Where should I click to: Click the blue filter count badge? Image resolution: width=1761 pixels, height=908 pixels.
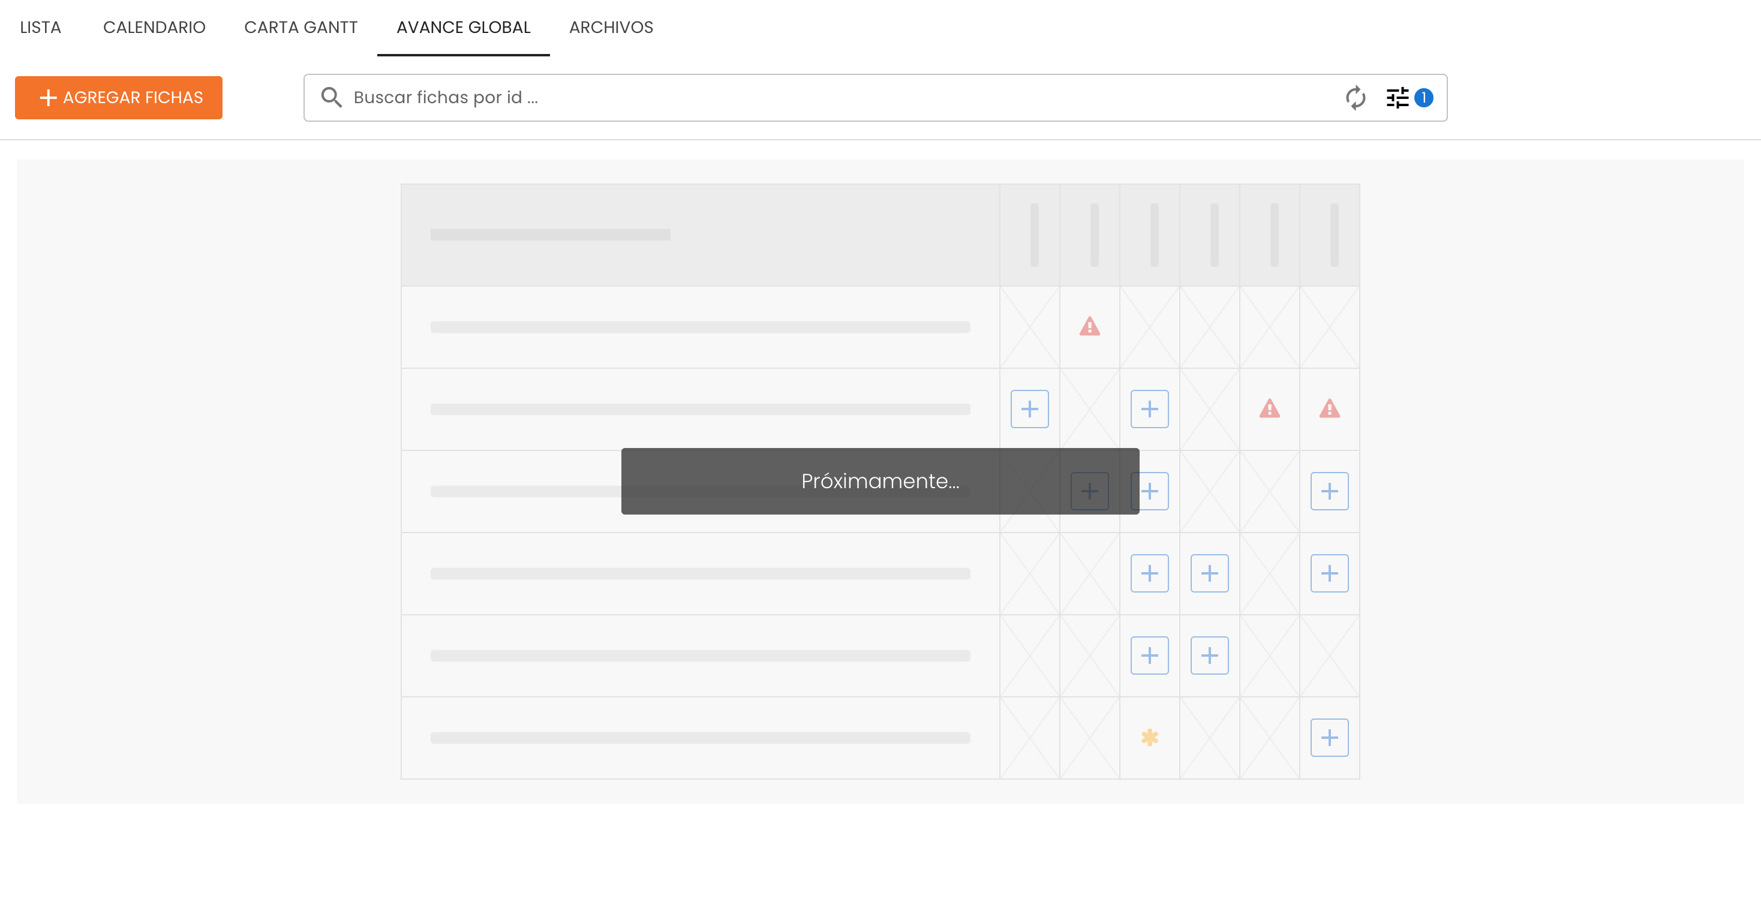click(1423, 98)
